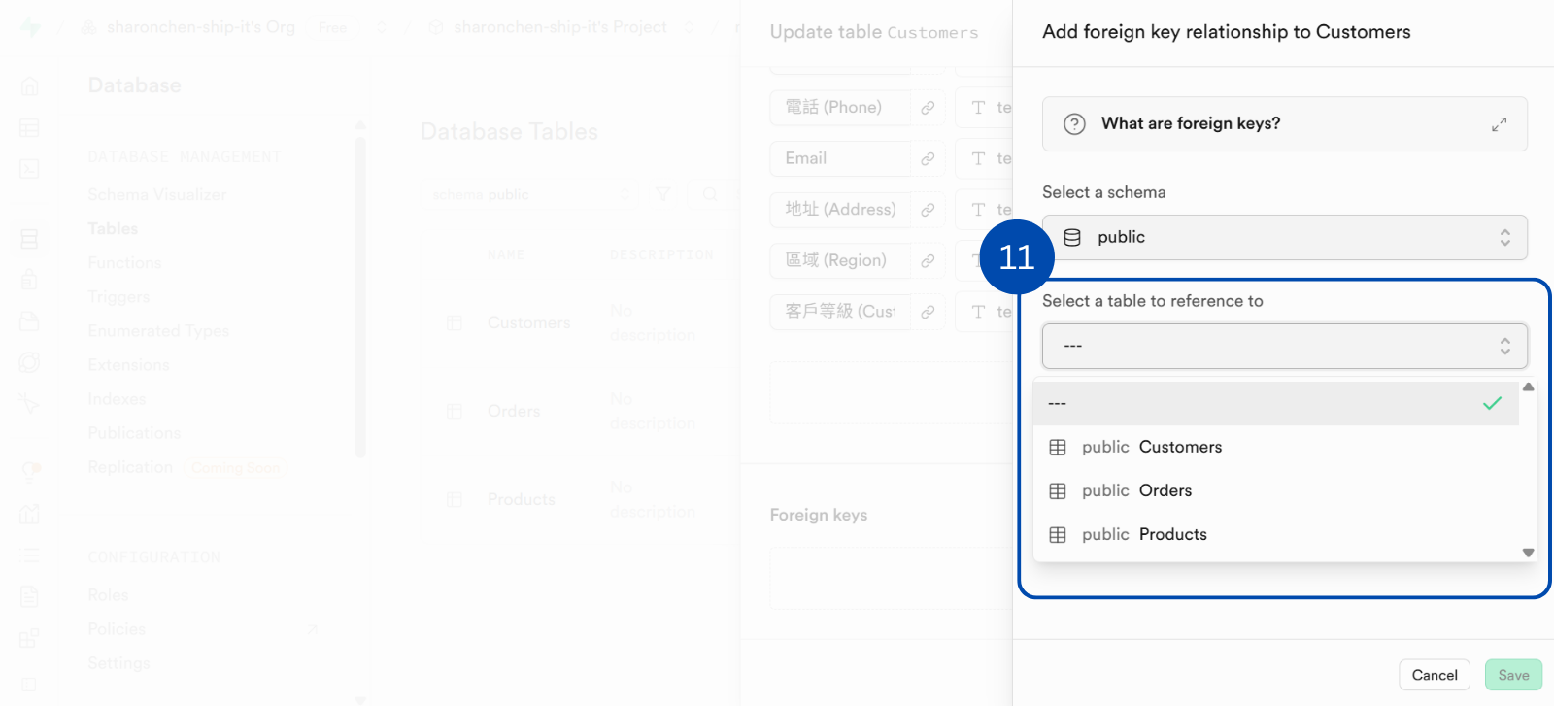Click table icon next to public Orders

(x=1058, y=491)
